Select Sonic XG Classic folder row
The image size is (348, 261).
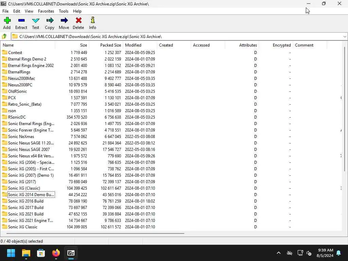pos(171,227)
